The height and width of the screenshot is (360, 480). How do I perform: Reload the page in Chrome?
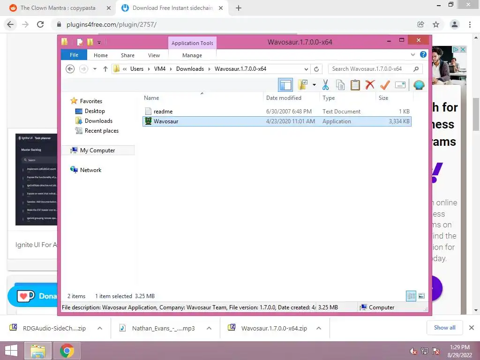click(x=40, y=24)
